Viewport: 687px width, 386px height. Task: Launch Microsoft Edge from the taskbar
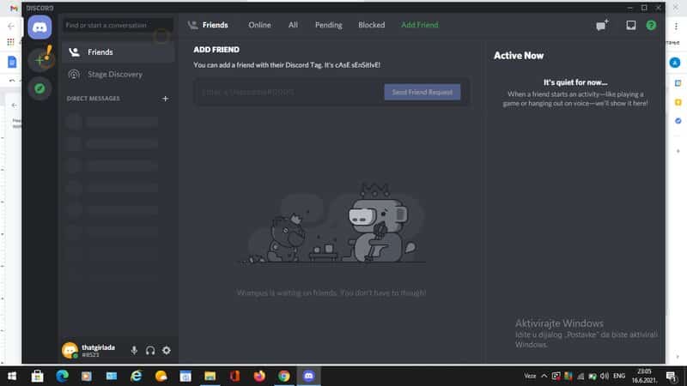click(x=62, y=376)
